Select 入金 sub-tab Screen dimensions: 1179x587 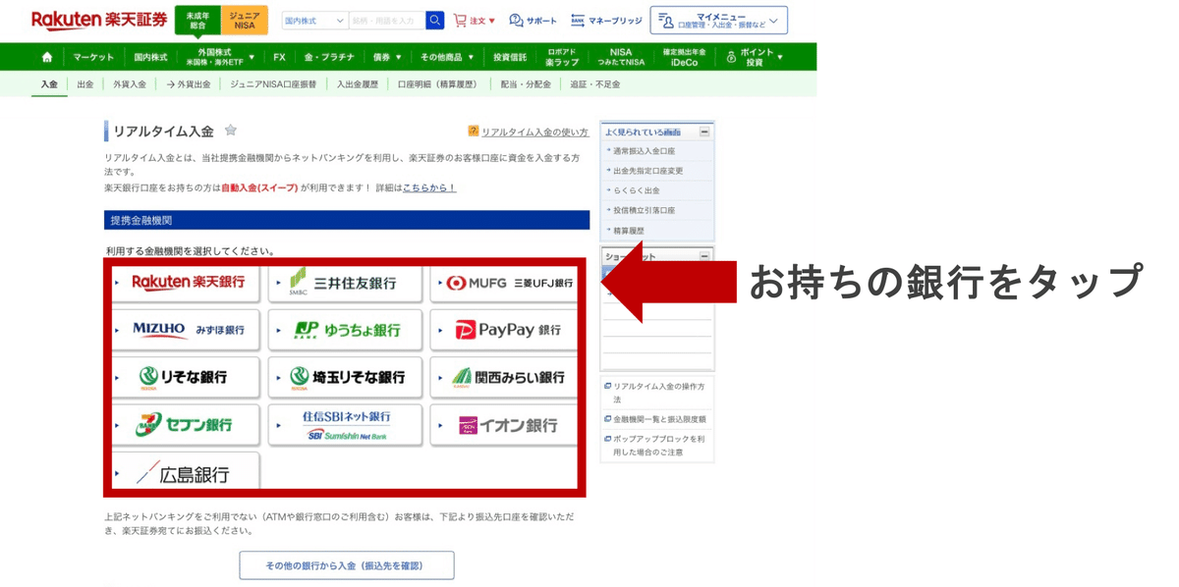(49, 84)
